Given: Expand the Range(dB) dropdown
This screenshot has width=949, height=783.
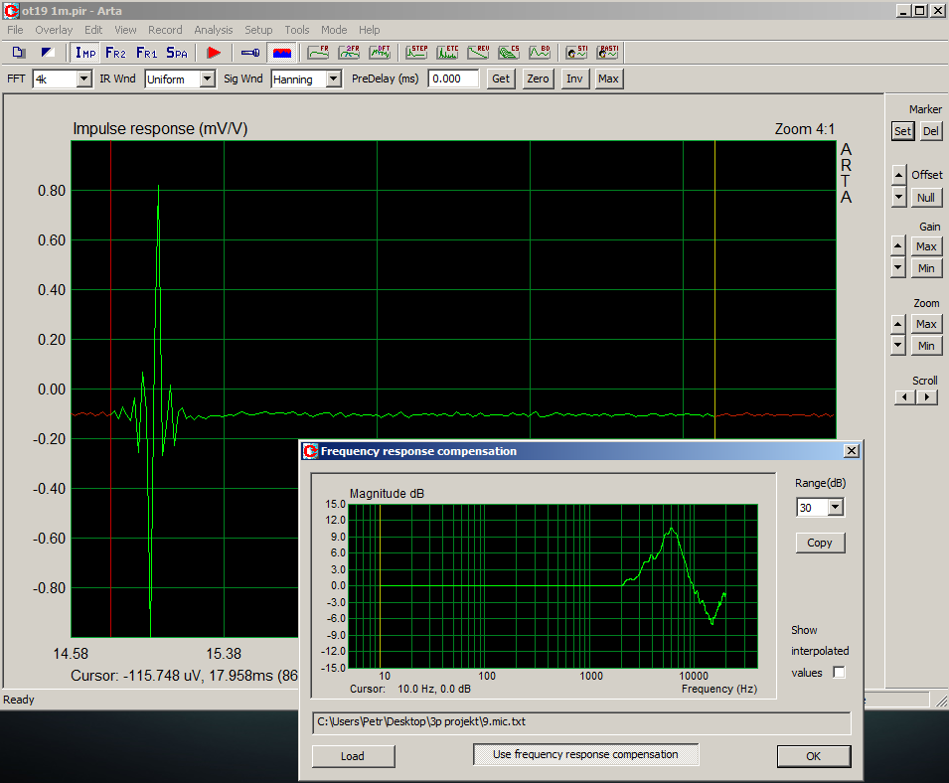Looking at the screenshot, I should coord(836,507).
